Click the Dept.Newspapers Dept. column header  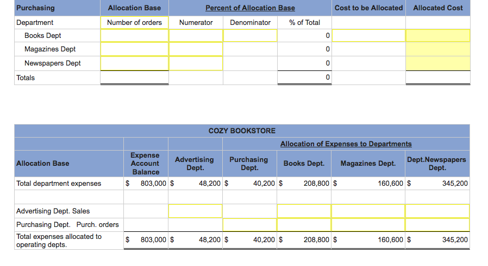437,164
